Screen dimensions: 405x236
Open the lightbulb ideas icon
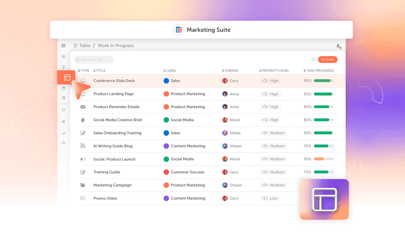coord(63,67)
